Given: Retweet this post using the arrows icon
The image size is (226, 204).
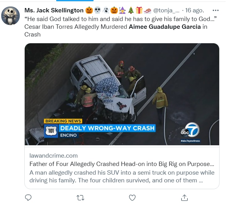Looking at the screenshot, I should click(80, 197).
